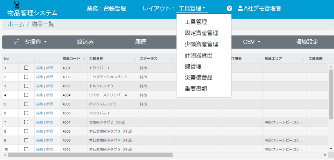The height and width of the screenshot is (160, 334).
Task: Click the vertical scrollbar down arrow
Action: tap(331, 148)
